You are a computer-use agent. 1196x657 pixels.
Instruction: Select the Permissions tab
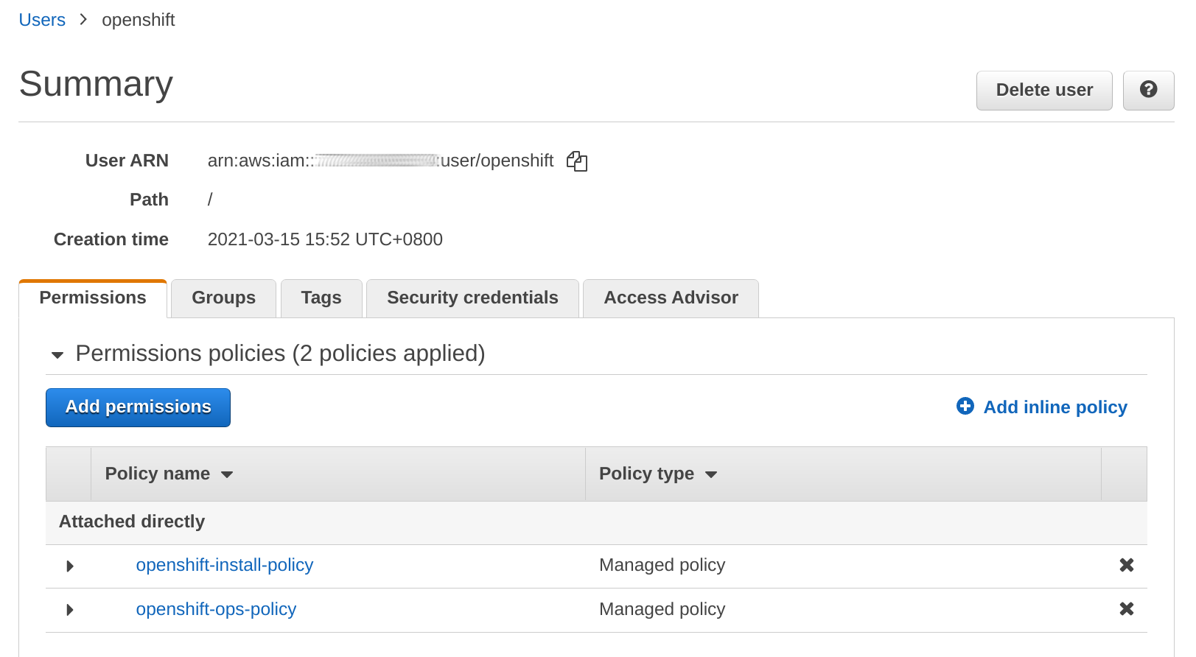tap(93, 298)
